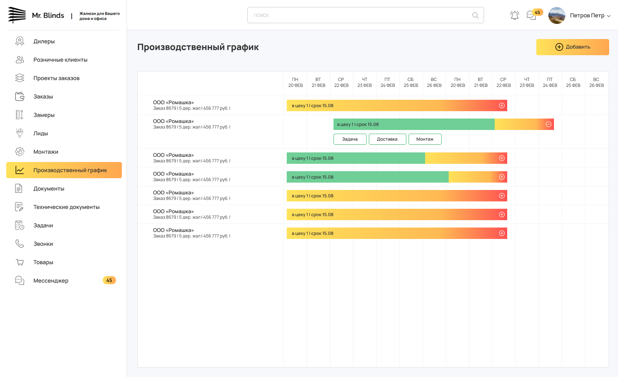The image size is (618, 377).
Task: Open the Товары shopping cart icon
Action: (x=20, y=262)
